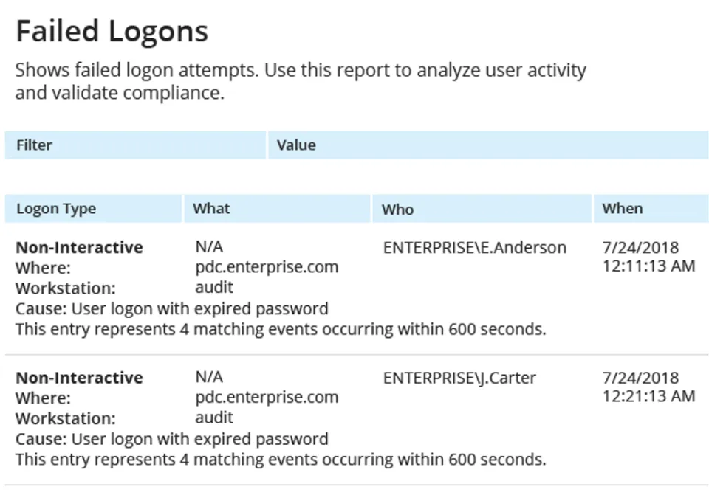Click the When column header

click(622, 209)
